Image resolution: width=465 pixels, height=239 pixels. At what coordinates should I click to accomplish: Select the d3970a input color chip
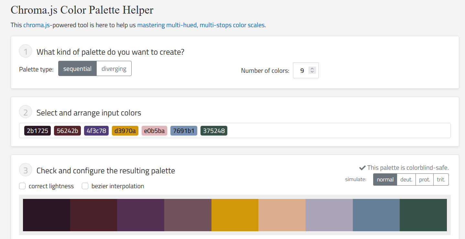(125, 131)
